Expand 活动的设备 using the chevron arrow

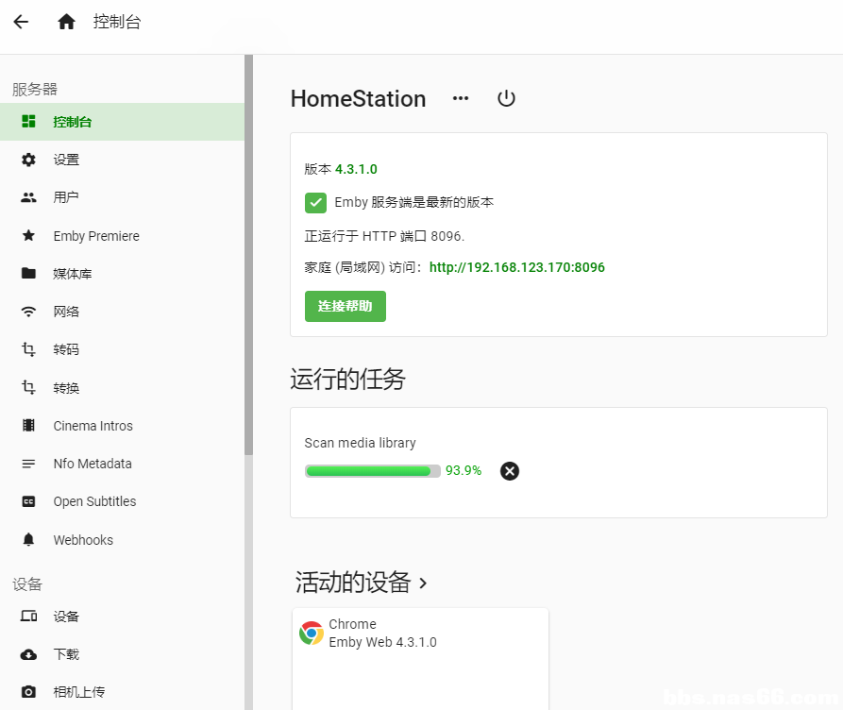(x=423, y=583)
